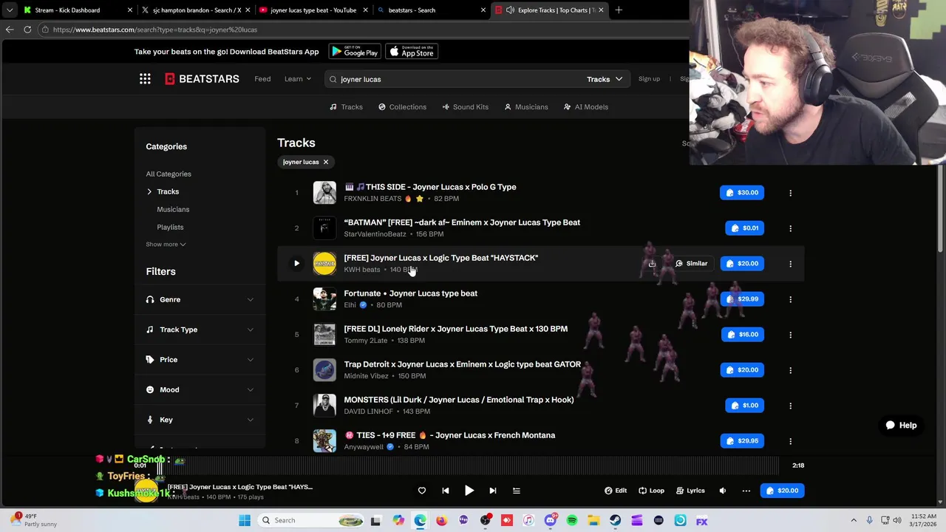Open more options for MONSTERS track
The image size is (946, 532).
point(790,406)
